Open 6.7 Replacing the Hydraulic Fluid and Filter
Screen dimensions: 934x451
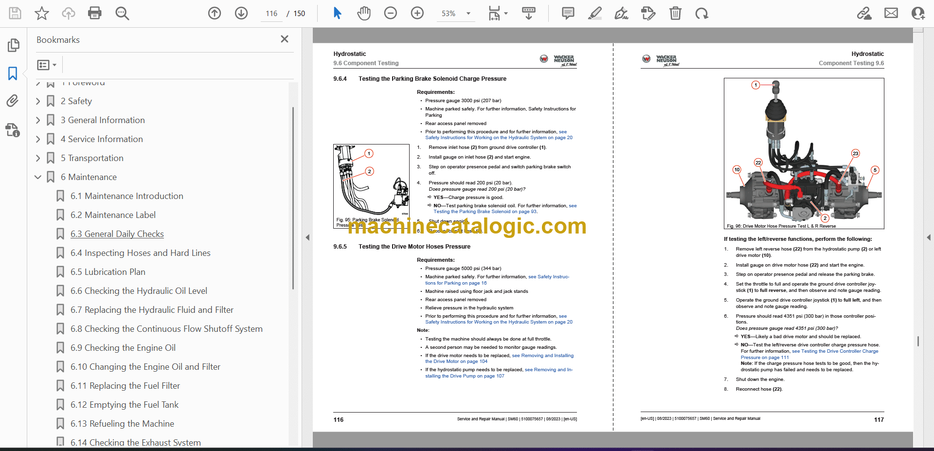pos(152,310)
